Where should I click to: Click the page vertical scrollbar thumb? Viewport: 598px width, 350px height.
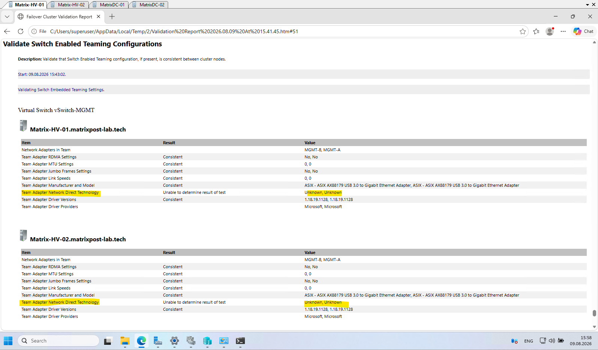tap(594, 313)
